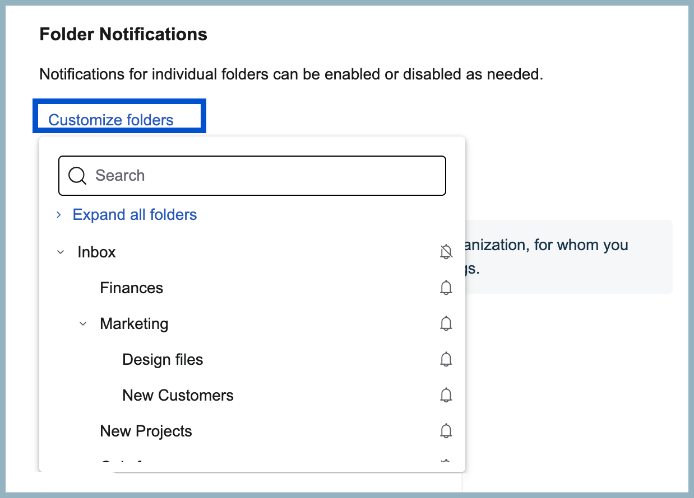
Task: Select the Design files folder
Action: 163,359
